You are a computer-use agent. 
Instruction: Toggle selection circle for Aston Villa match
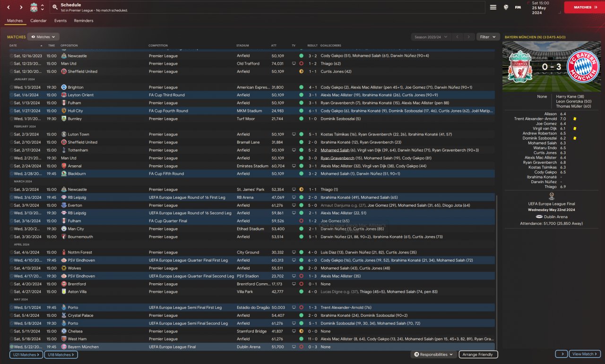(11, 292)
